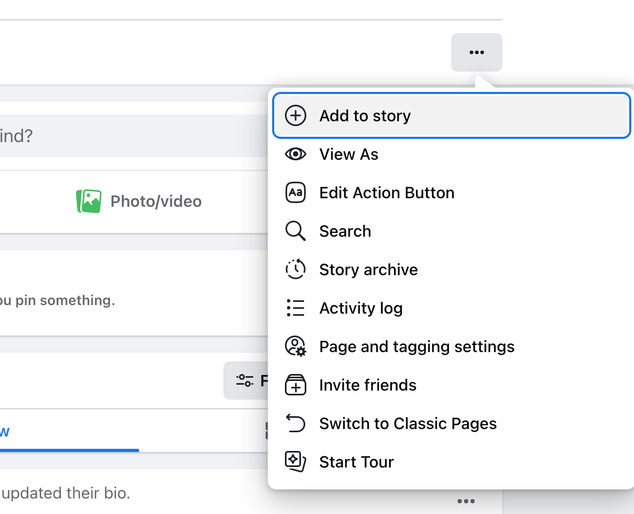Click the Aa icon for Edit Action Button
Viewport: 634px width, 514px height.
296,193
